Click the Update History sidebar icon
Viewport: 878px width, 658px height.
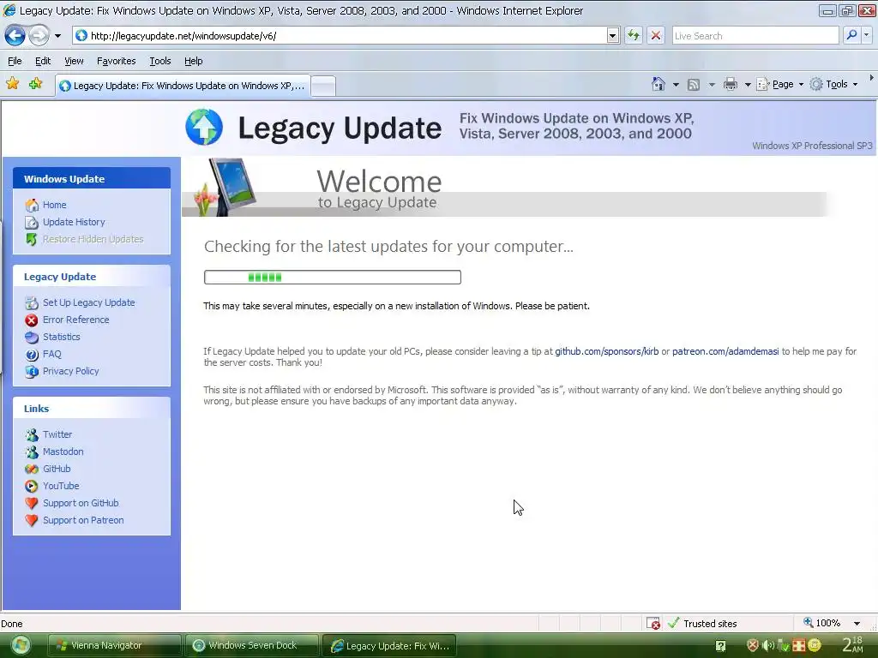(32, 222)
